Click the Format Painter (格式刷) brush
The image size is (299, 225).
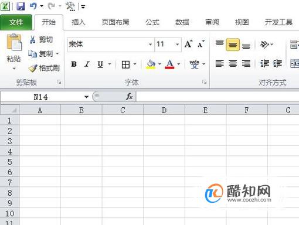33,68
